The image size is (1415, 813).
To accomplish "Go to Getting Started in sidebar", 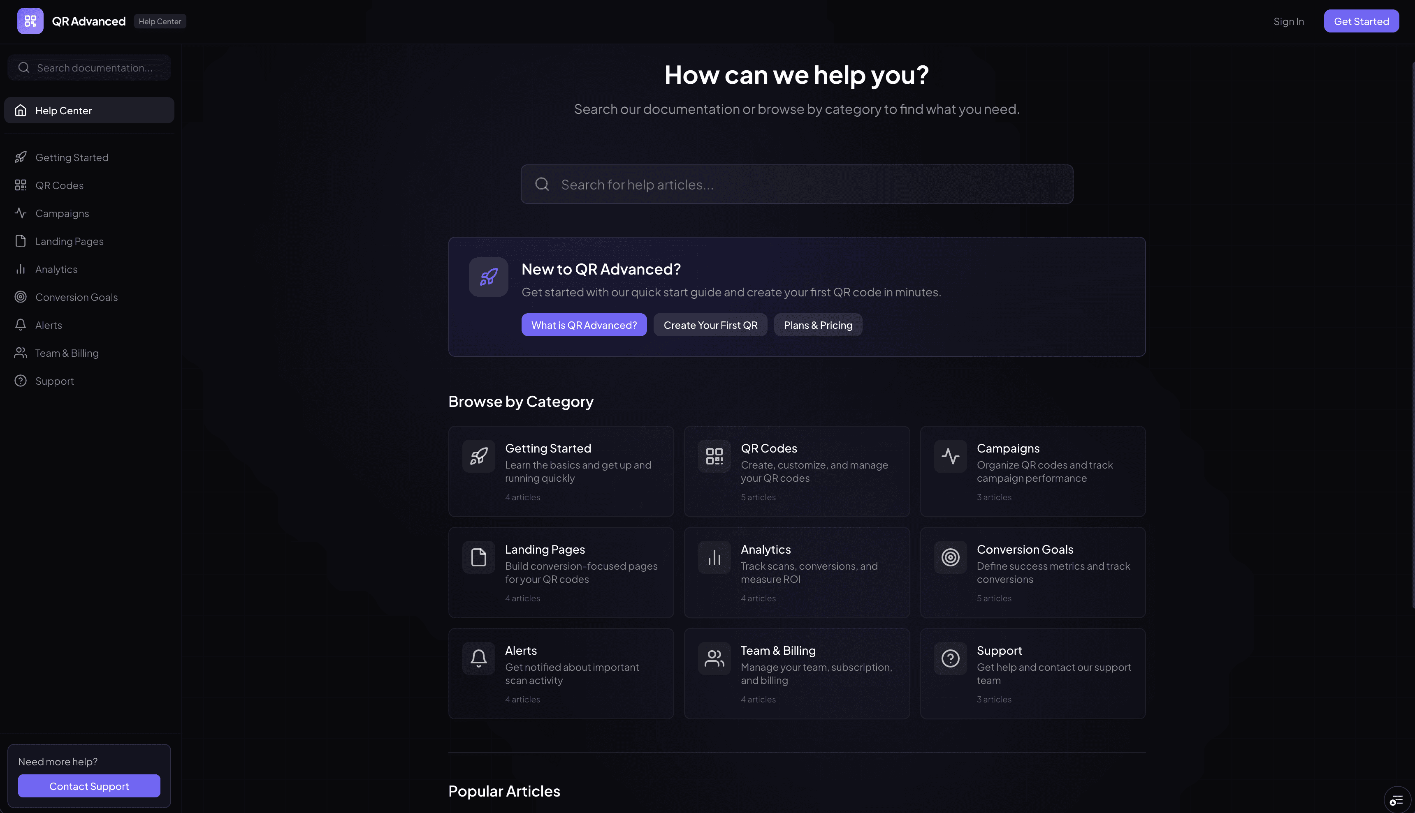I will [72, 157].
